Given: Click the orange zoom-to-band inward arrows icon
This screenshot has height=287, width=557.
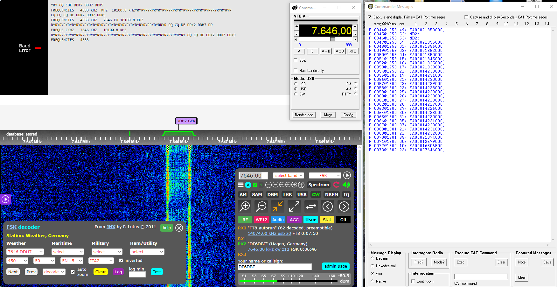Looking at the screenshot, I should click(x=278, y=206).
